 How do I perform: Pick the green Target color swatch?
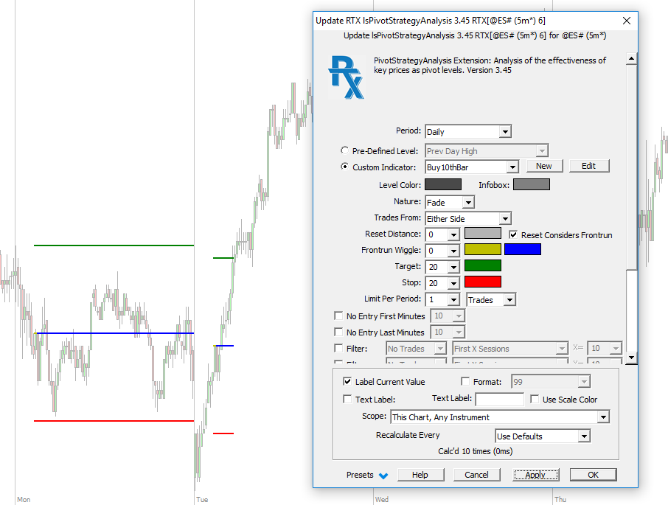[x=483, y=266]
